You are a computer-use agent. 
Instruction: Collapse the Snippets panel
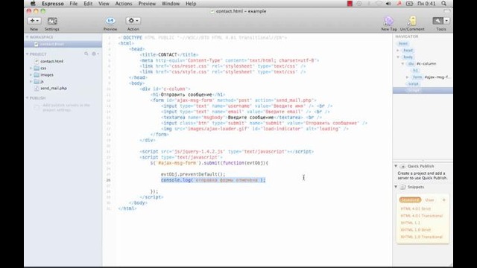click(396, 187)
